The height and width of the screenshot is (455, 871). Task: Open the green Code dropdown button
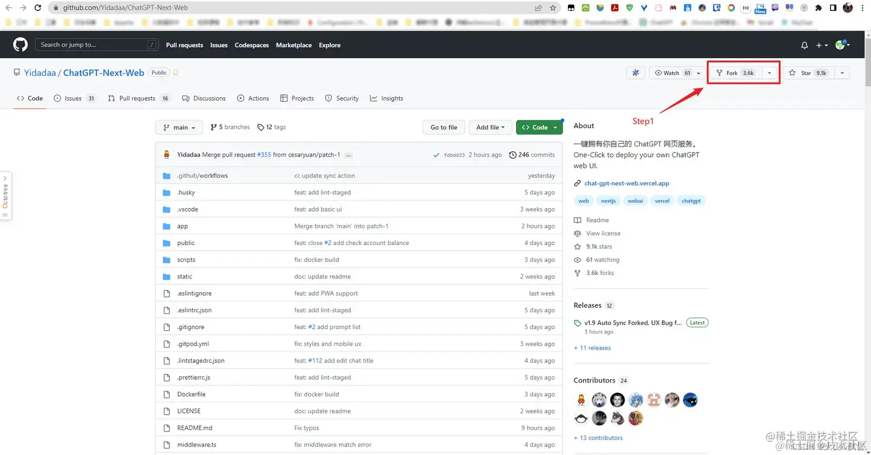(x=539, y=128)
